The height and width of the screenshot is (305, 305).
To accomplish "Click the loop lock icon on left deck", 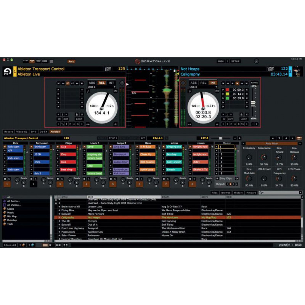I will [77, 115].
